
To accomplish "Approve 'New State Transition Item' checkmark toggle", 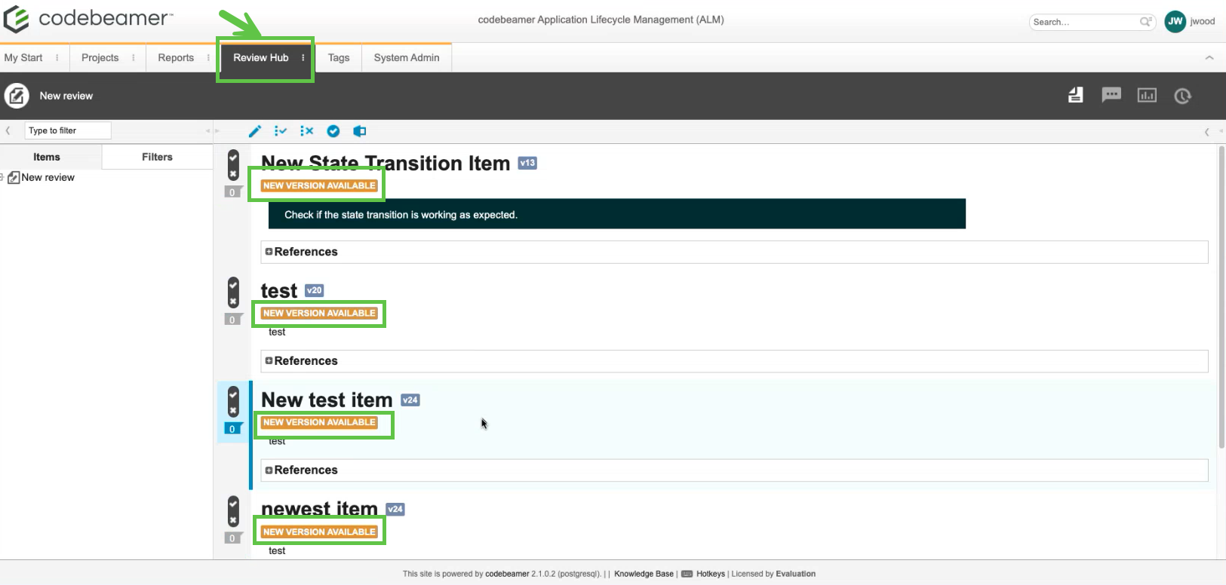I will [x=233, y=156].
